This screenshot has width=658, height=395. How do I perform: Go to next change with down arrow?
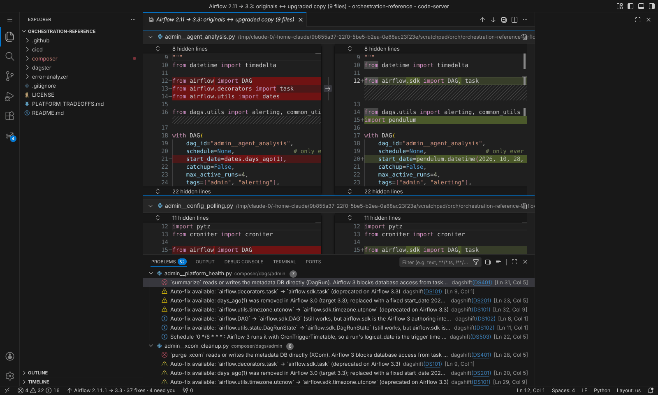pos(493,20)
